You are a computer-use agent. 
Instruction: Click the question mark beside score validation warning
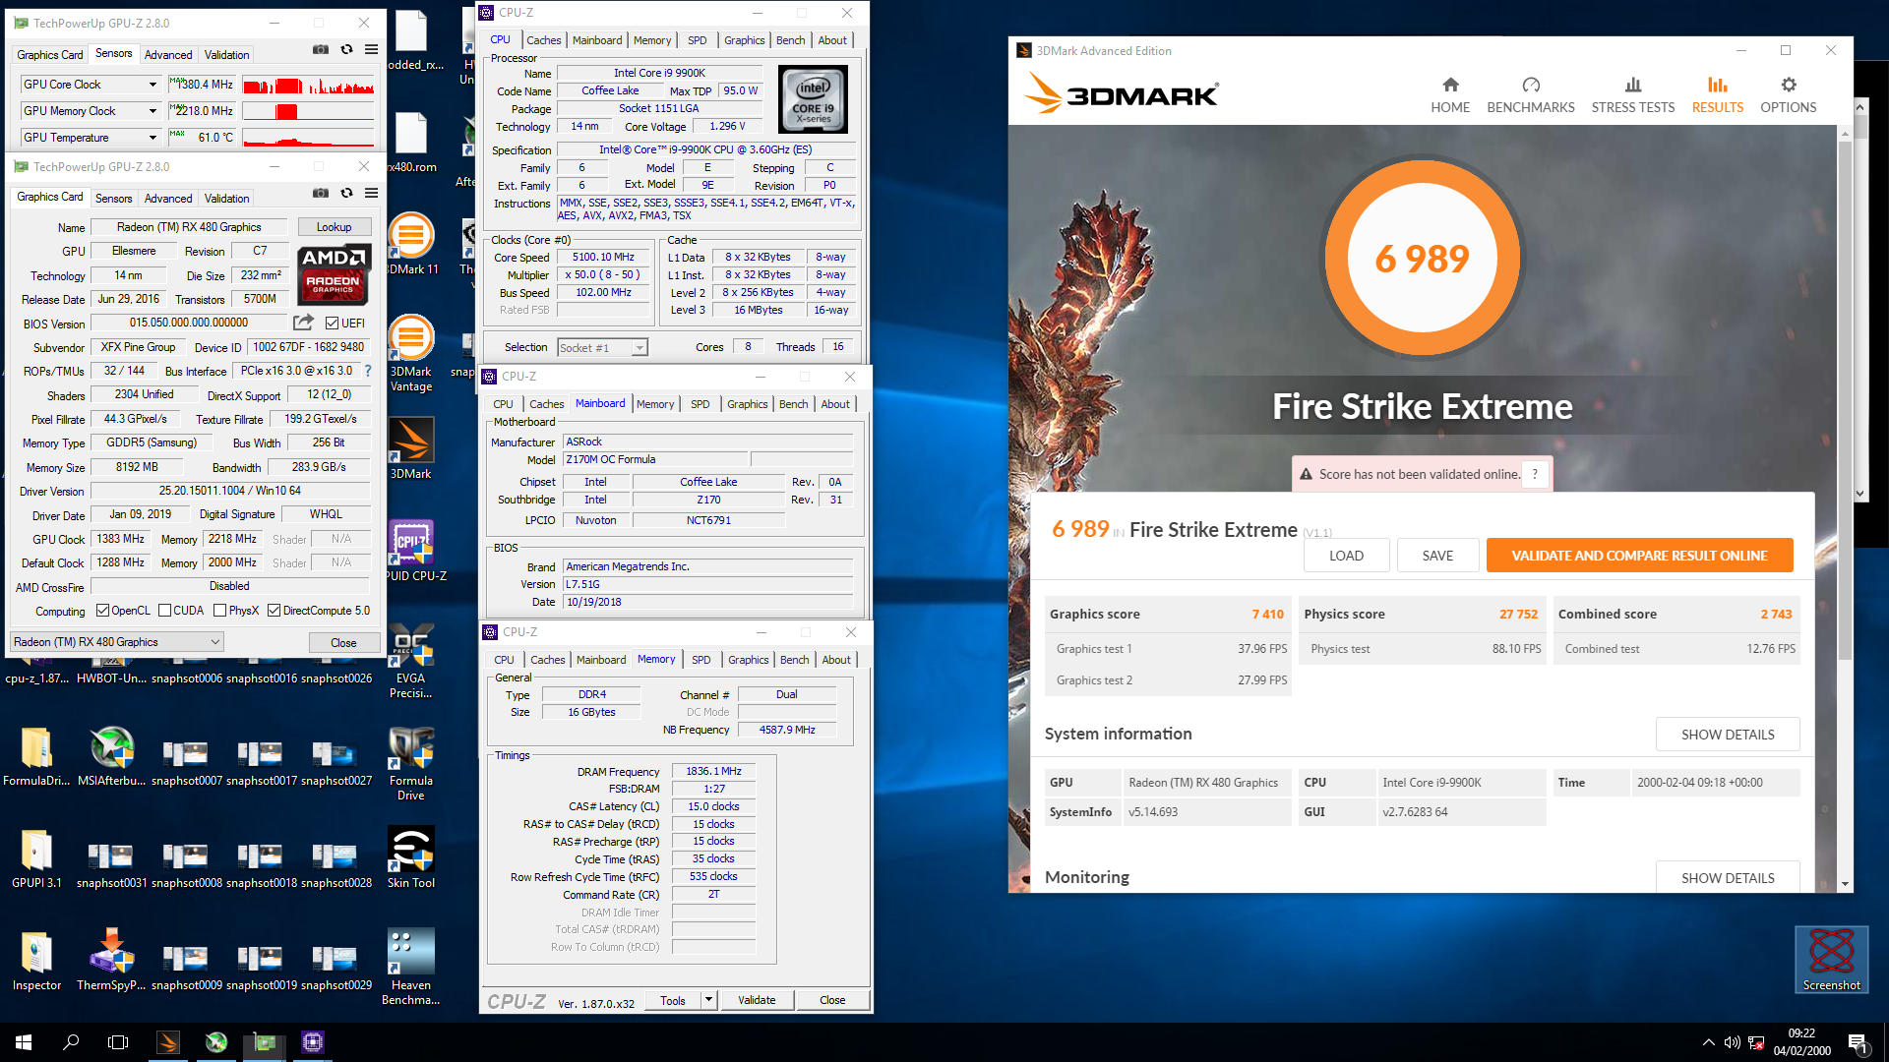click(x=1535, y=474)
